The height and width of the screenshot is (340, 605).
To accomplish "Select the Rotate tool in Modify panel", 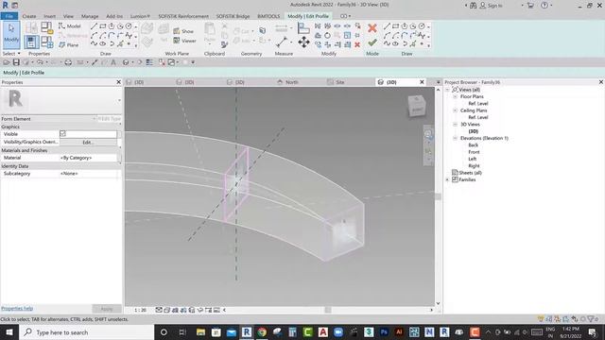I will pos(327,36).
